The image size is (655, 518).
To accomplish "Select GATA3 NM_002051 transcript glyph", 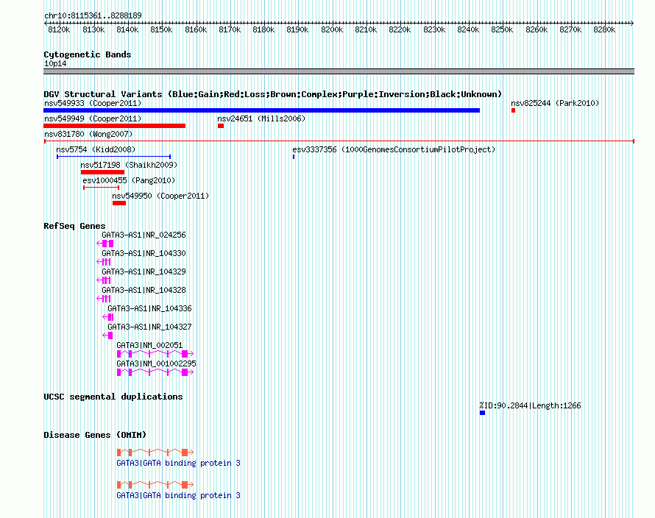I will 155,354.
